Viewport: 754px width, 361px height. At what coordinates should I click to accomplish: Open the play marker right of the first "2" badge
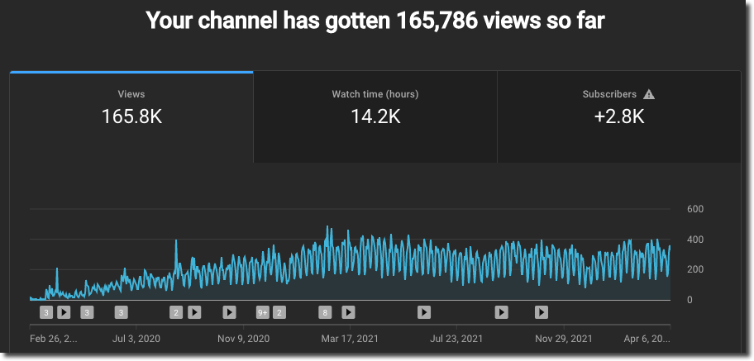click(x=193, y=312)
